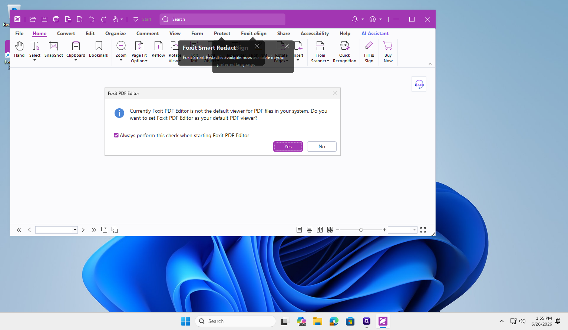The height and width of the screenshot is (330, 568).
Task: Go to previous page arrow
Action: [x=30, y=230]
